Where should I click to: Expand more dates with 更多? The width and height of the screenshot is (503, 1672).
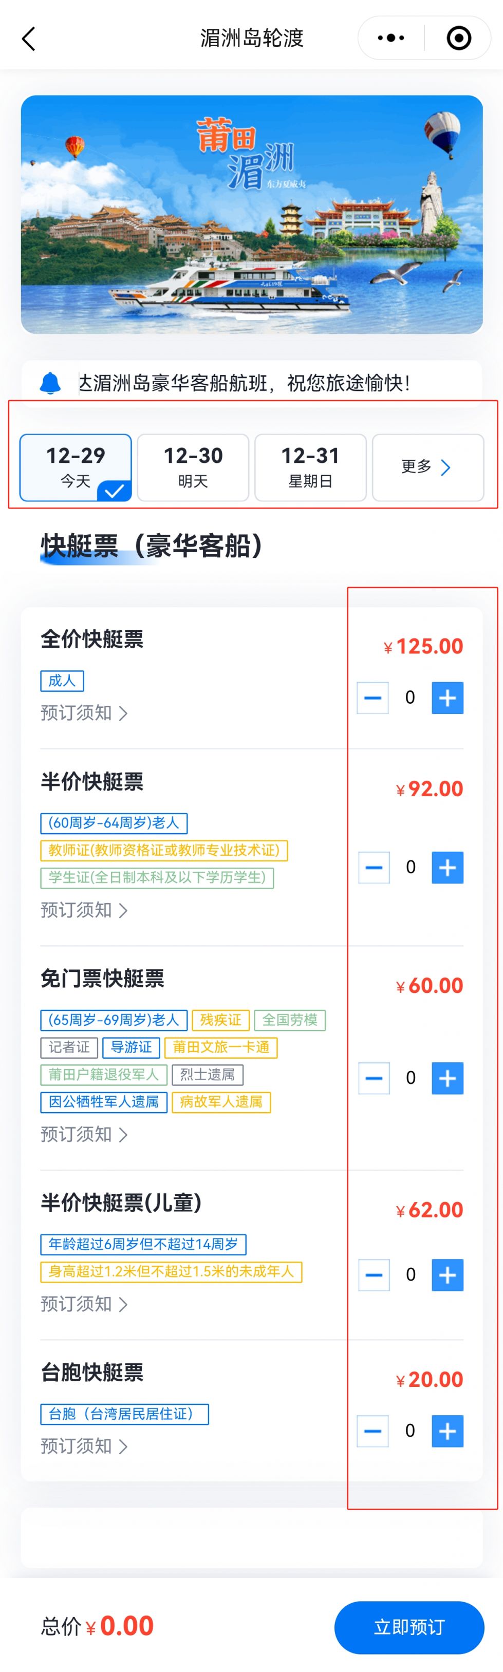pos(427,467)
